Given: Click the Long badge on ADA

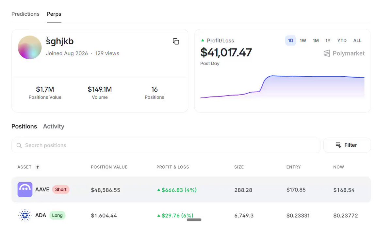Looking at the screenshot, I should (x=57, y=215).
